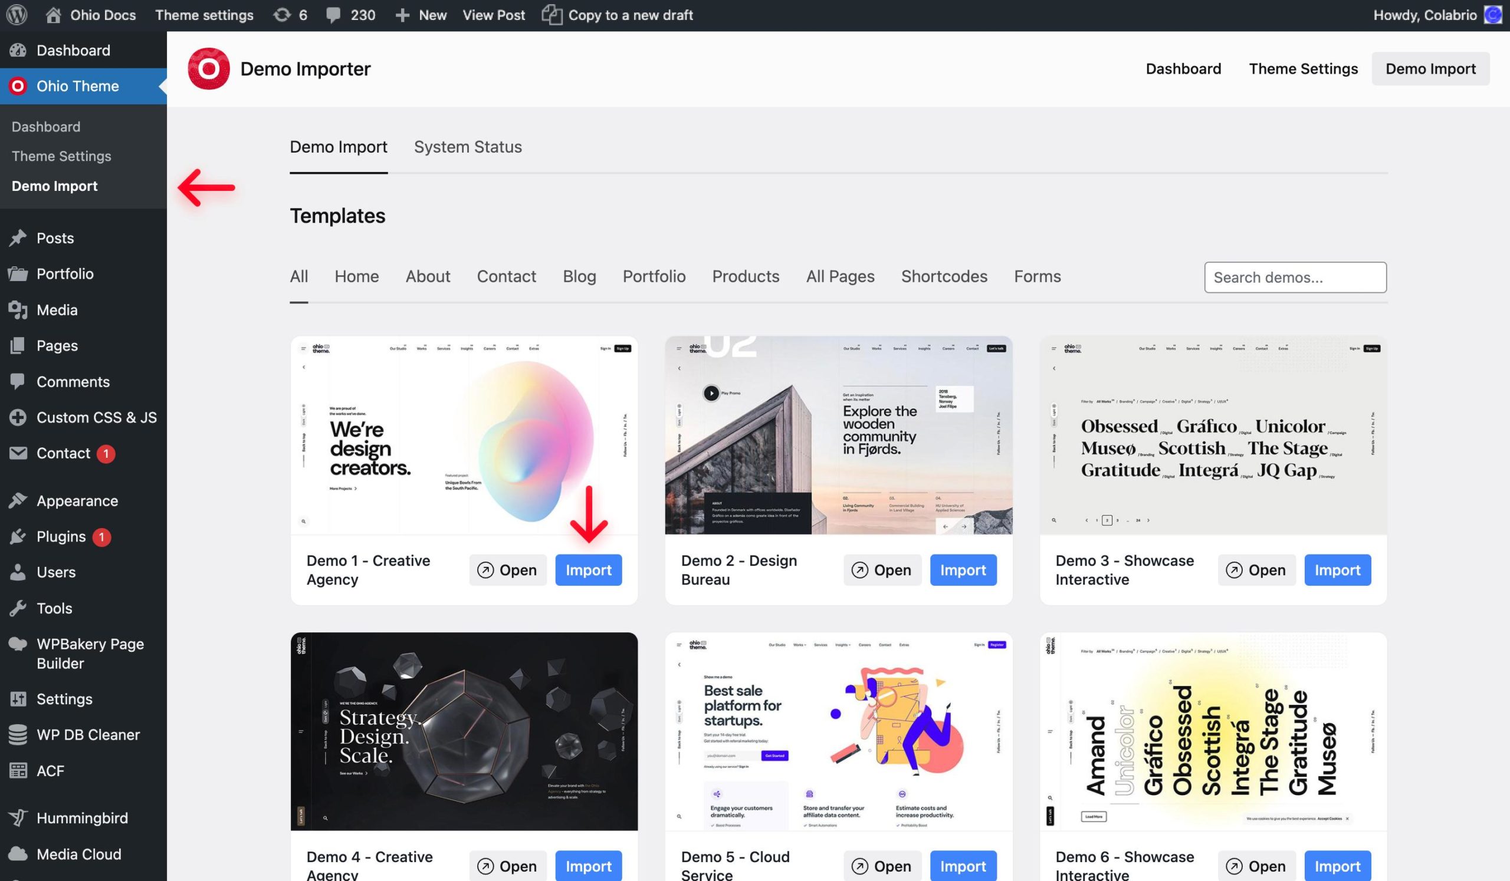Open the Demo 2 - Design Bureau preview

(882, 570)
